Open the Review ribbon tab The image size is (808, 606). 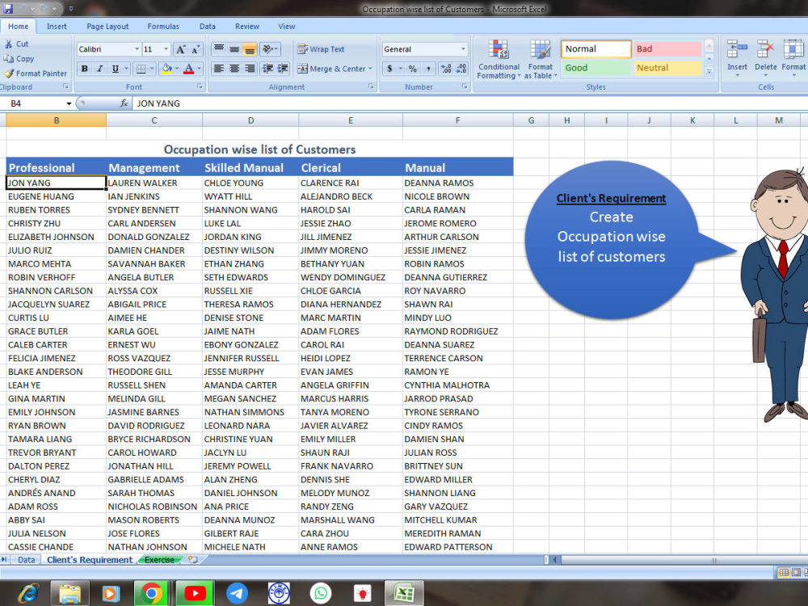tap(247, 27)
